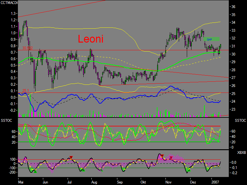Screen dimensions: 247x185
Task: Expand the SSTOC stochastic panel
Action: [124, 133]
